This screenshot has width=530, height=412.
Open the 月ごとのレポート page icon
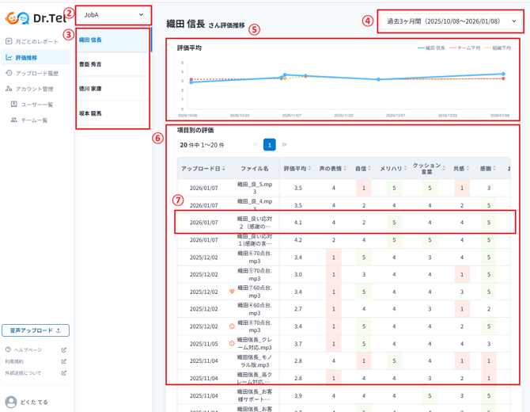click(x=9, y=41)
